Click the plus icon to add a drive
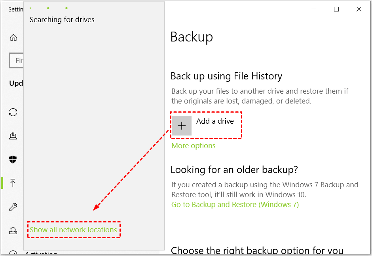Viewport: 372px width, 256px height. click(x=182, y=126)
